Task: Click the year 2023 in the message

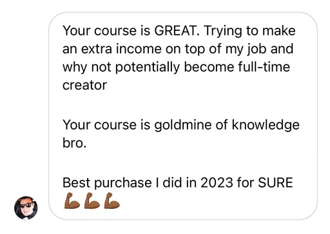Action: pos(217,182)
